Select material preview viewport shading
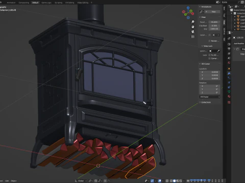Screen dimensions: 245x183 pyautogui.click(x=178, y=181)
